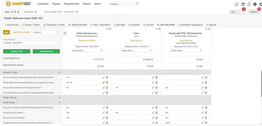
Task: Click the search magnifier icon
Action: point(137,4)
